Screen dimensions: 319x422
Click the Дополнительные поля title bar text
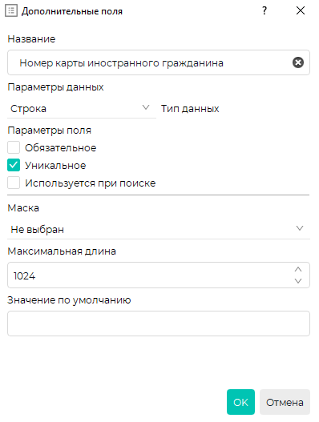[72, 11]
